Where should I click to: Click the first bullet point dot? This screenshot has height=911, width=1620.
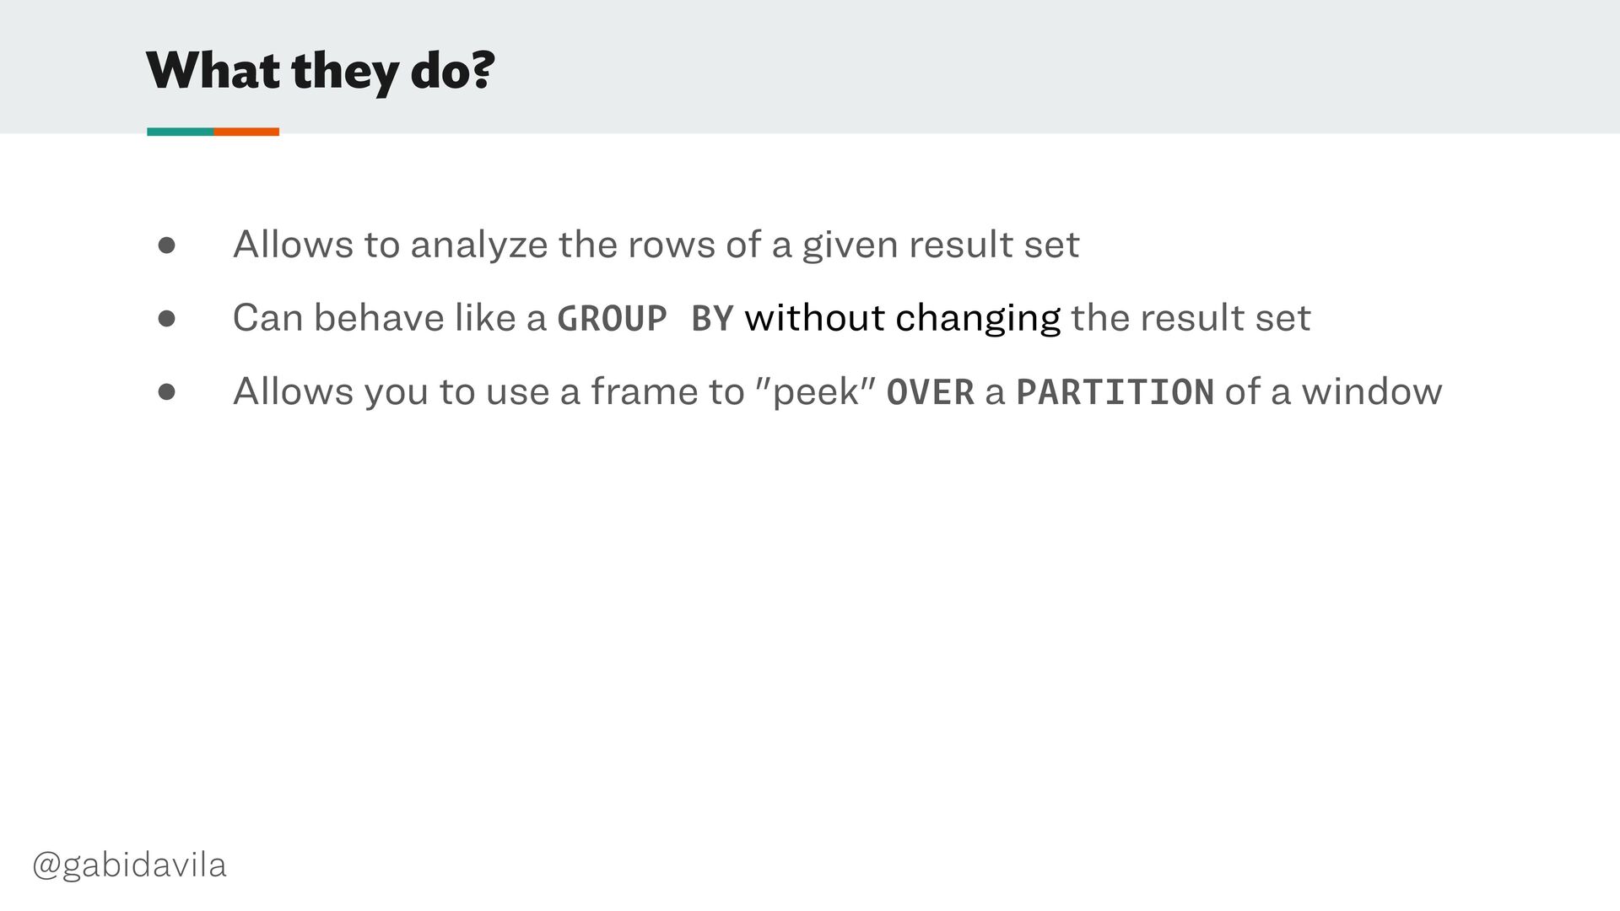(166, 245)
